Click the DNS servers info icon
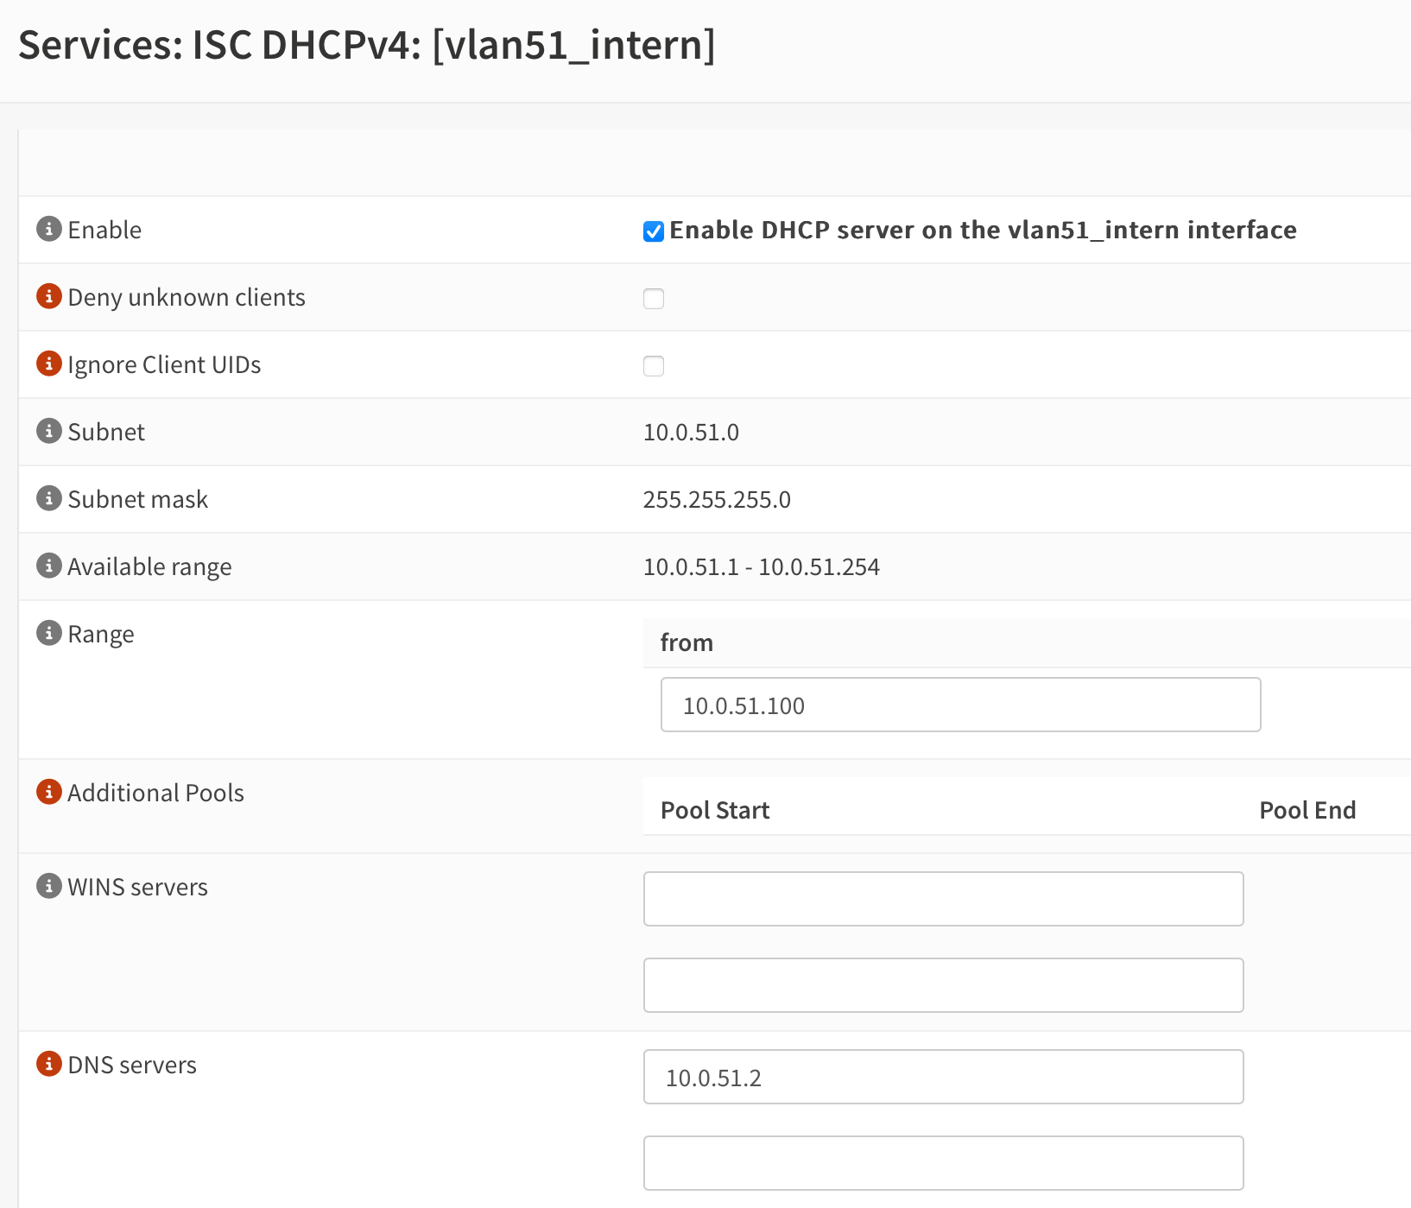The width and height of the screenshot is (1411, 1208). tap(49, 1064)
